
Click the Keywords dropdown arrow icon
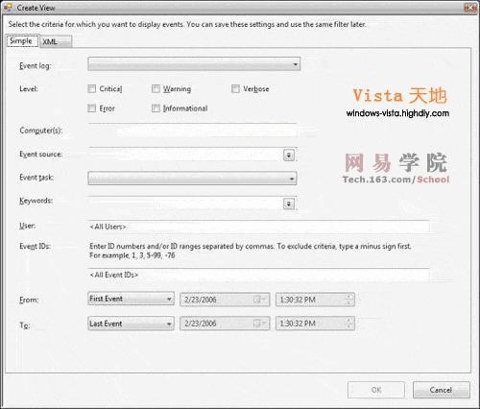pos(289,204)
